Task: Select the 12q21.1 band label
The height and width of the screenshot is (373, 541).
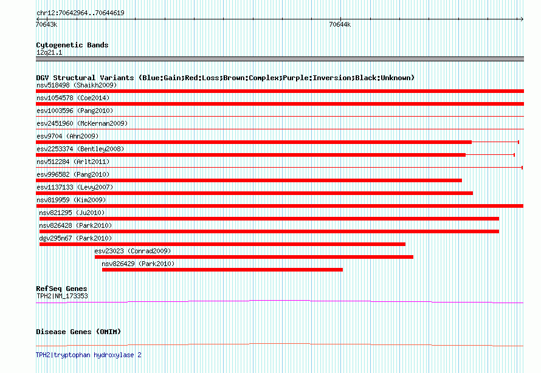Action: pos(49,52)
